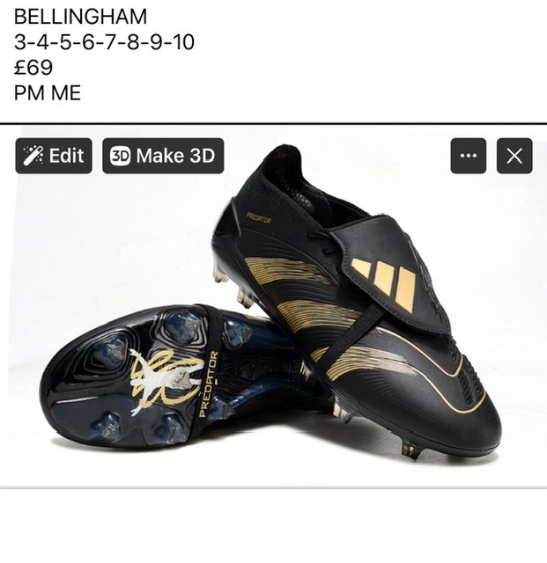Click the gold signature on the boot sole
The image size is (547, 563).
[x=164, y=381]
